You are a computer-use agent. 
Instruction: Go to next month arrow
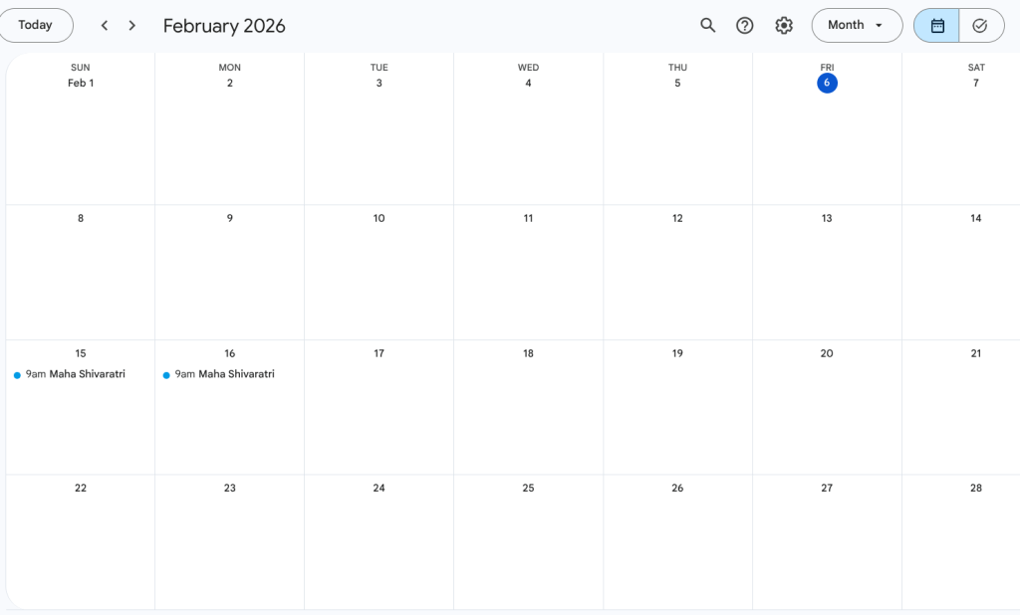tap(132, 26)
